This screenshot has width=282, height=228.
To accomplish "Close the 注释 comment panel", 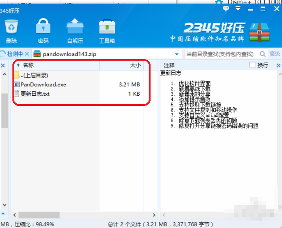I will (x=278, y=66).
